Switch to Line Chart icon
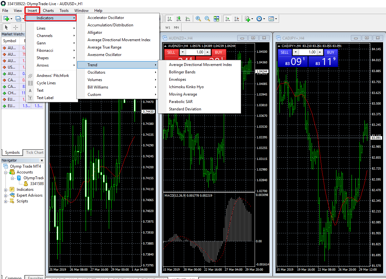The image size is (386, 279). [188, 19]
